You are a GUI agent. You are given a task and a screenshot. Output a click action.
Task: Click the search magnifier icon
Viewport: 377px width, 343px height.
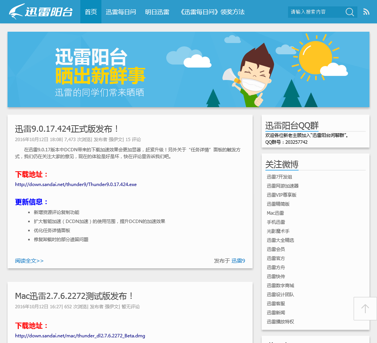pos(349,12)
